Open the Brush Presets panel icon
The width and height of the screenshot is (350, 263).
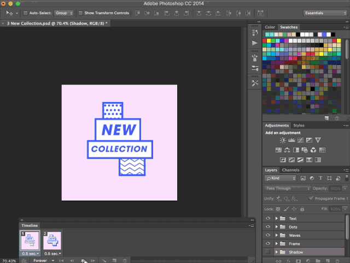[255, 58]
